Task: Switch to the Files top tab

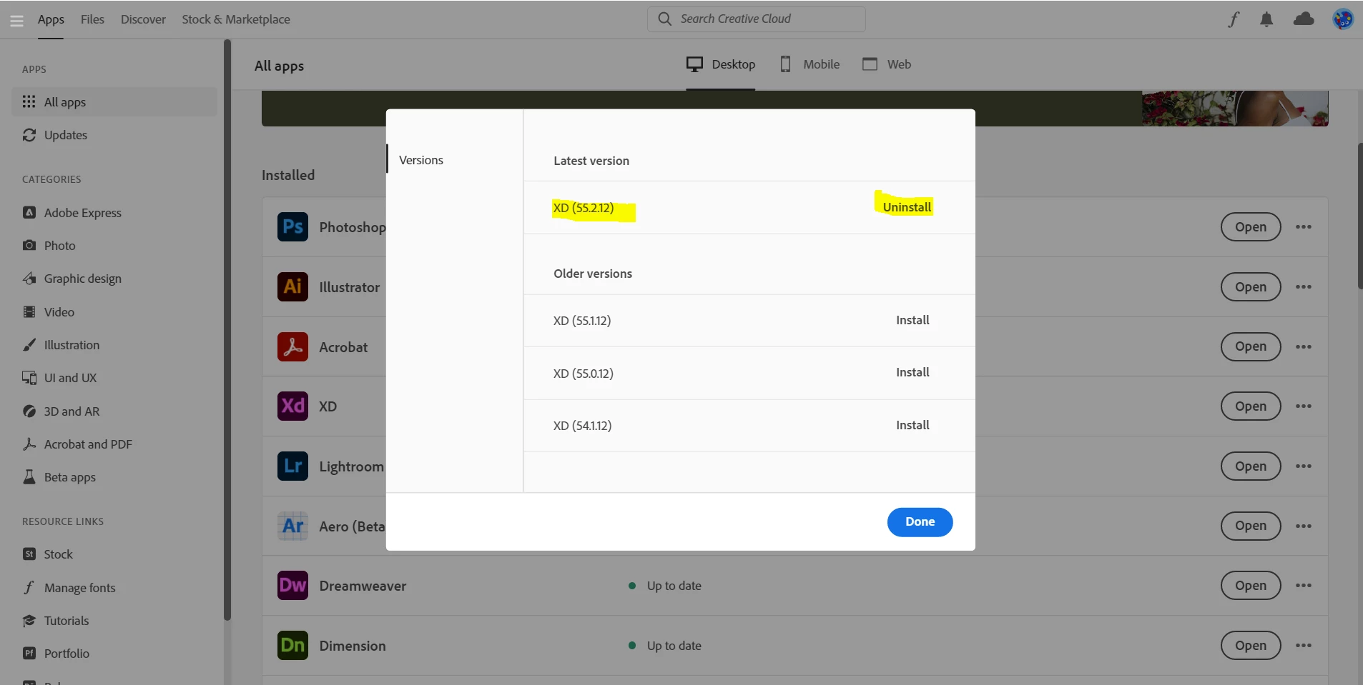Action: click(x=92, y=19)
